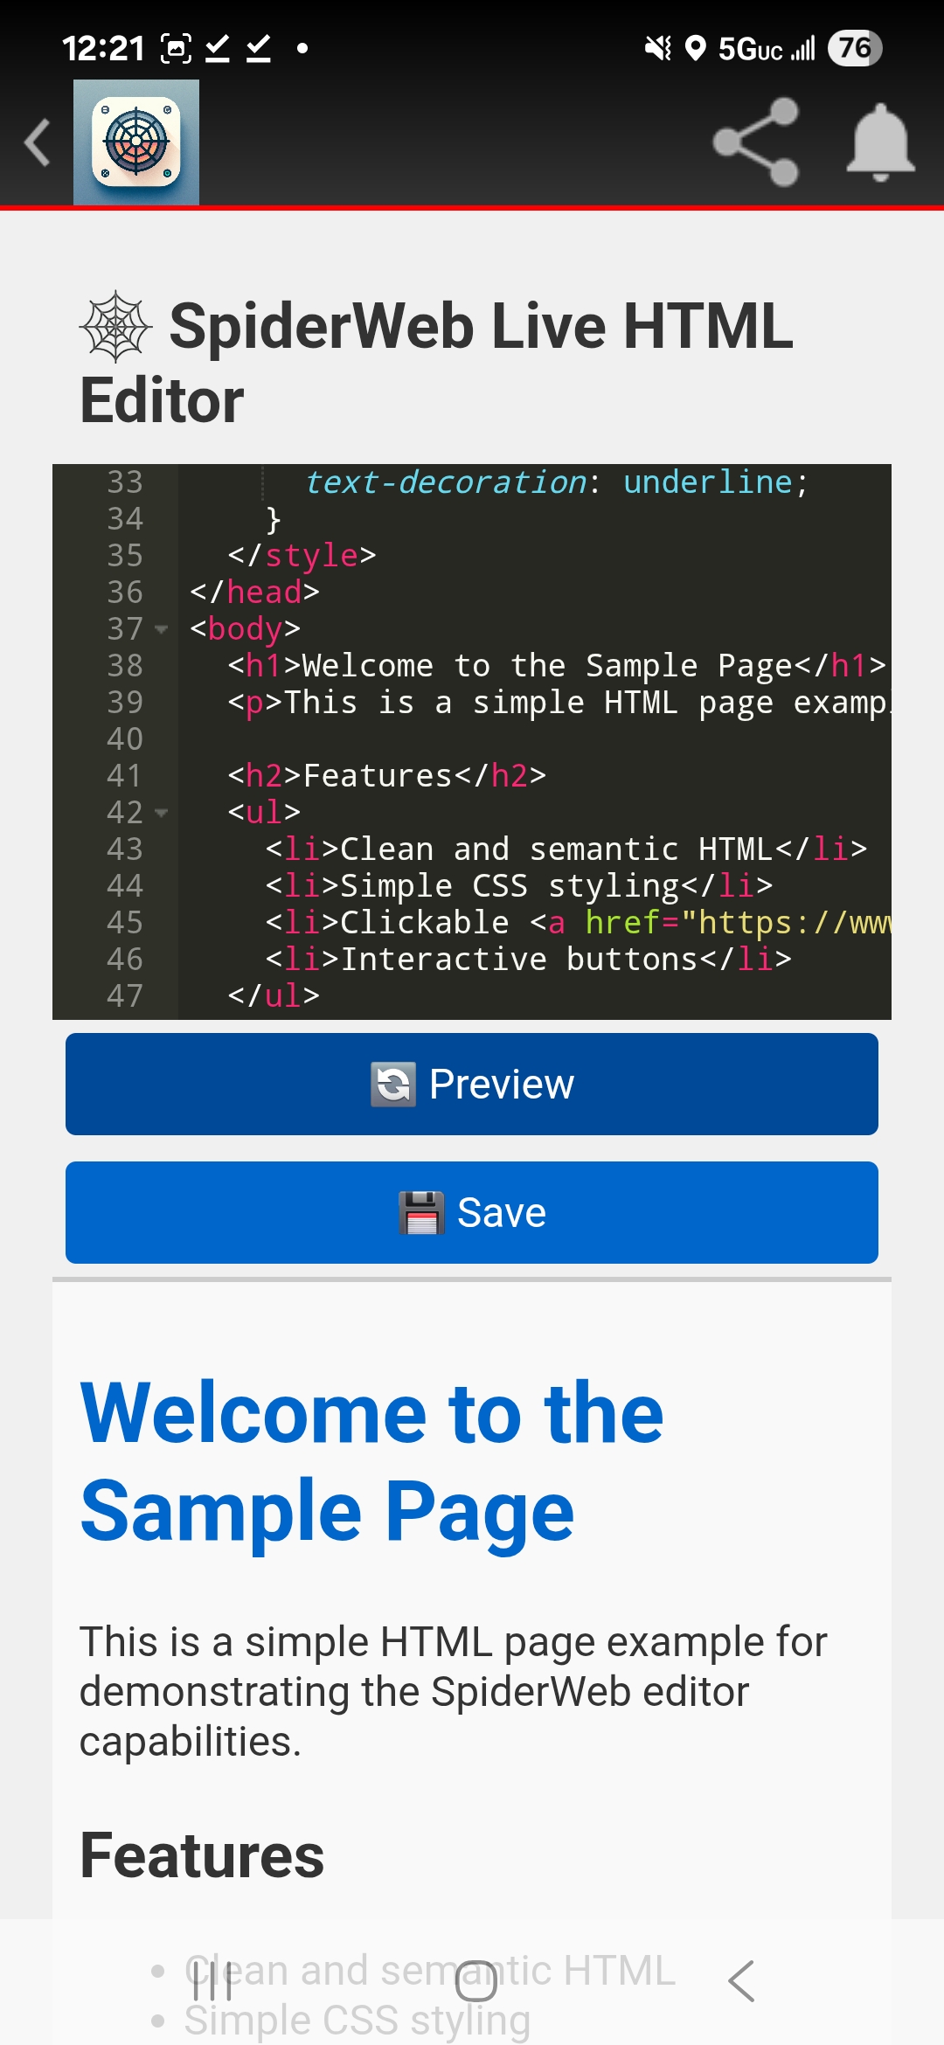Click line number 37 in gutter
The height and width of the screenshot is (2045, 944).
[x=124, y=629]
